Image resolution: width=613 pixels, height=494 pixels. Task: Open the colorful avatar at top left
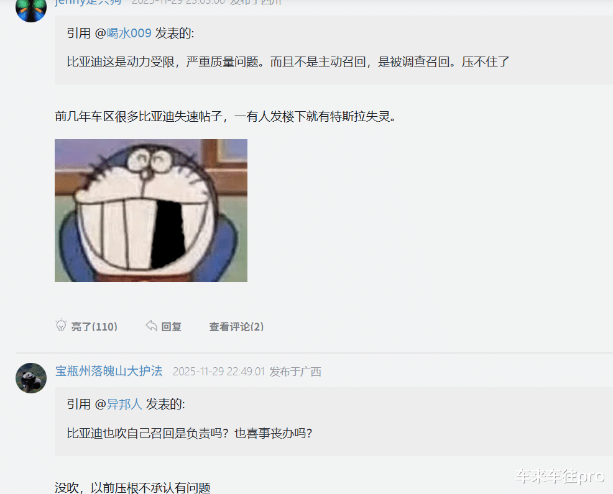(x=31, y=9)
